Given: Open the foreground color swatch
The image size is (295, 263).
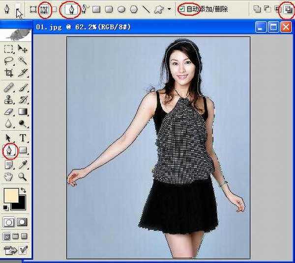Looking at the screenshot, I should pos(10,195).
